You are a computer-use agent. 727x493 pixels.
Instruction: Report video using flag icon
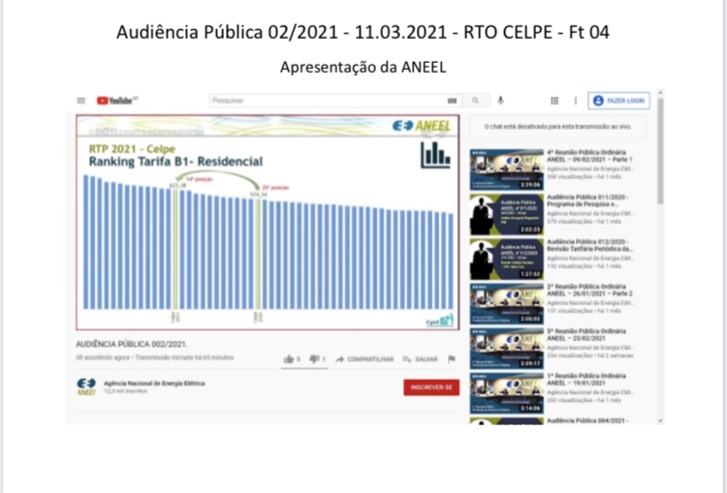tap(452, 359)
